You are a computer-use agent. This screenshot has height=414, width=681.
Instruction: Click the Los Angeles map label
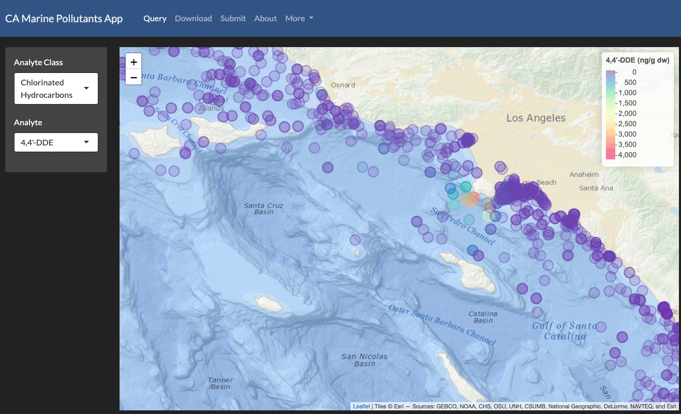coord(536,118)
